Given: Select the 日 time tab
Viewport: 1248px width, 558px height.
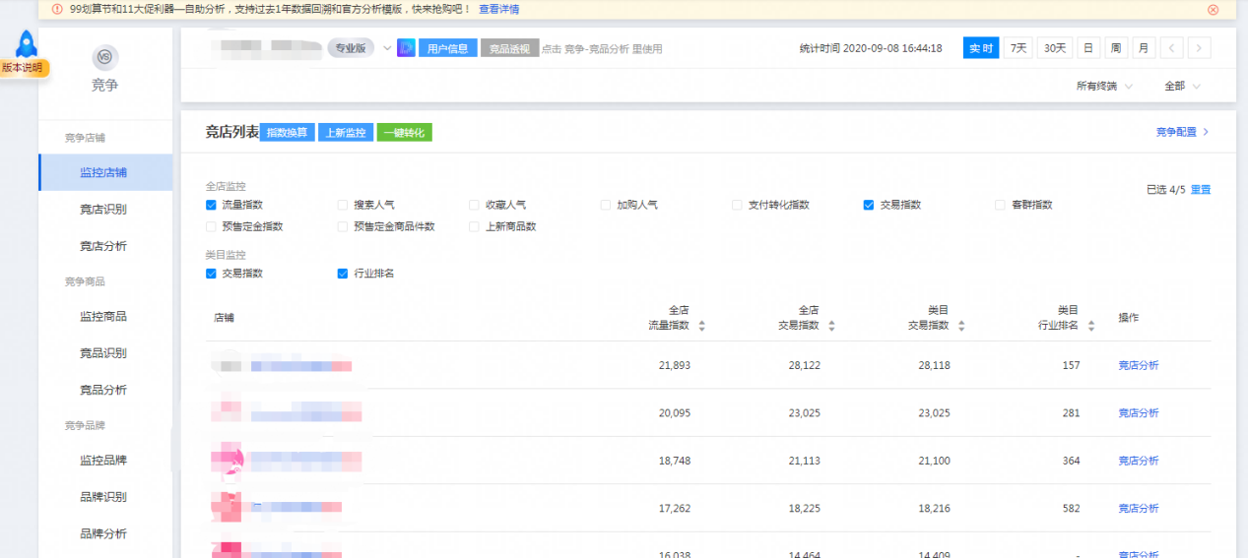Looking at the screenshot, I should (1088, 47).
